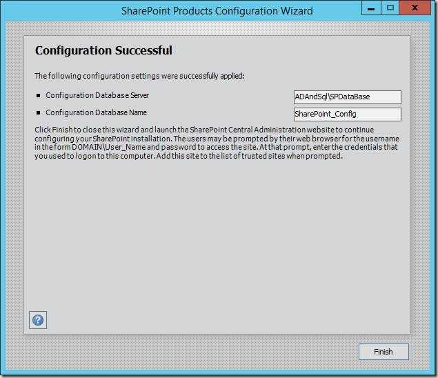The height and width of the screenshot is (378, 438).
Task: Click the Configuration Database Server label
Action: click(x=97, y=95)
